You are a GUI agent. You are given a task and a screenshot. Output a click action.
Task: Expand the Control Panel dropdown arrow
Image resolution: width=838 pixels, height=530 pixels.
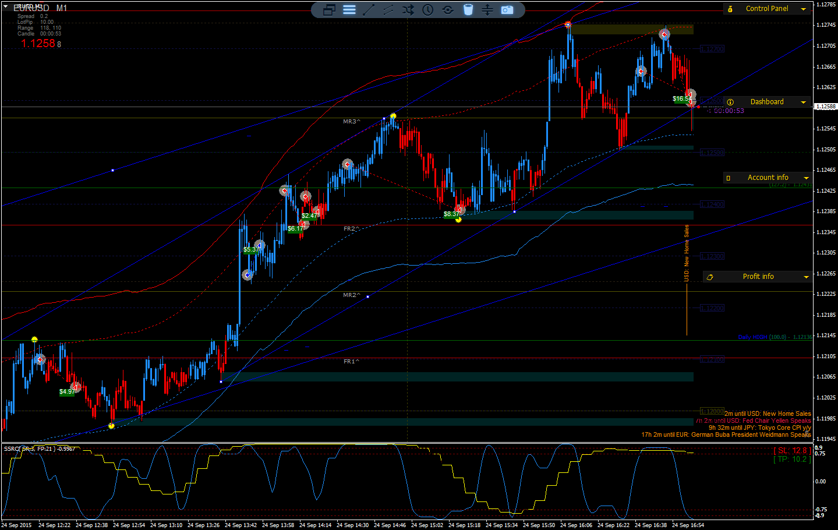[x=804, y=9]
